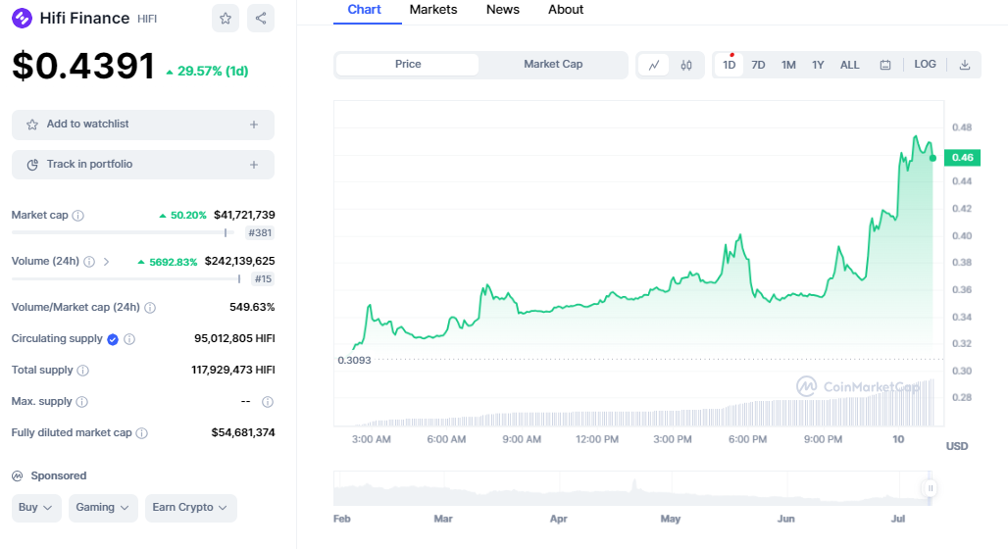Click the $0.4391 price value
Viewport: 1008px width, 549px height.
pos(83,67)
